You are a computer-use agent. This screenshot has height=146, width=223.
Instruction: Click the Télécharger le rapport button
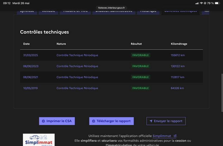pyautogui.click(x=111, y=121)
